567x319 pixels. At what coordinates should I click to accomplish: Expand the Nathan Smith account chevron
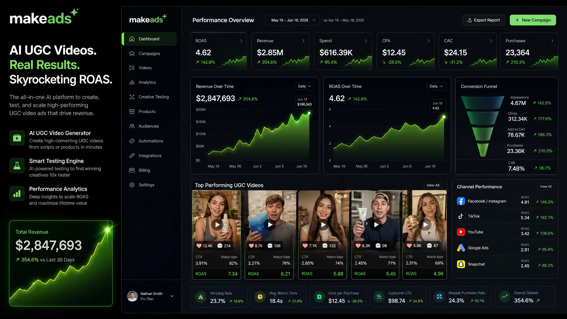pos(172,296)
